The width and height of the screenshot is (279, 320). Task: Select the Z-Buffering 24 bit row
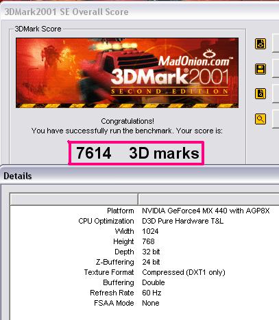click(145, 262)
